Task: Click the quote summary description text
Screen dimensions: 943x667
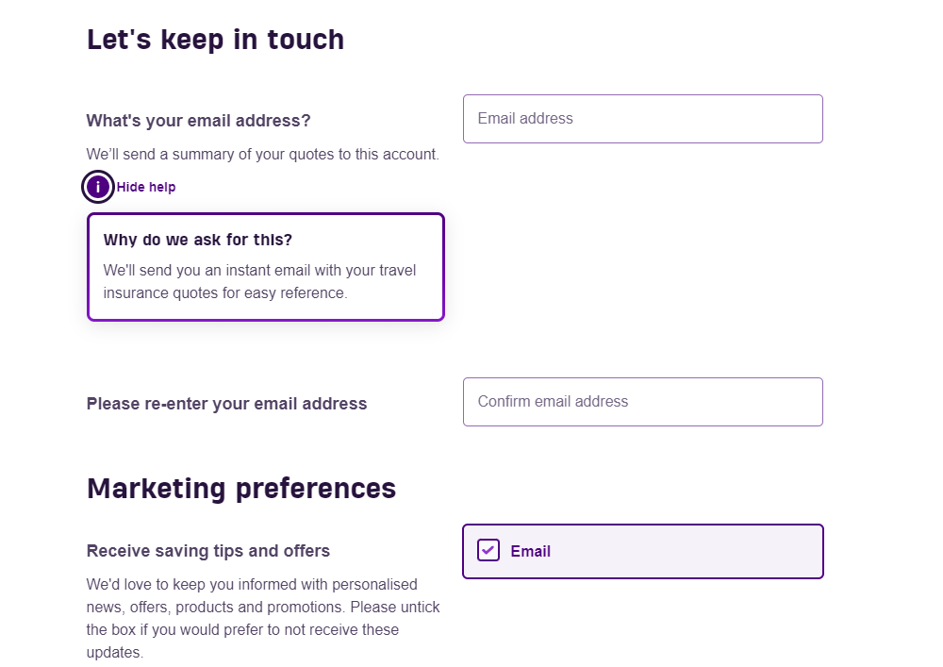Action: tap(262, 154)
